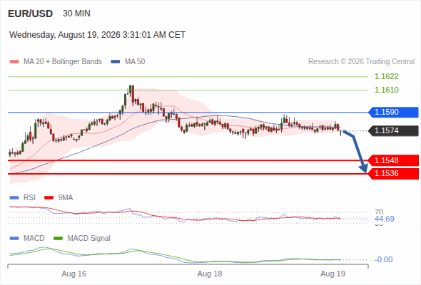Click the Research Trading Central copyright text
Viewport: 421px width, 285px height.
(x=361, y=62)
